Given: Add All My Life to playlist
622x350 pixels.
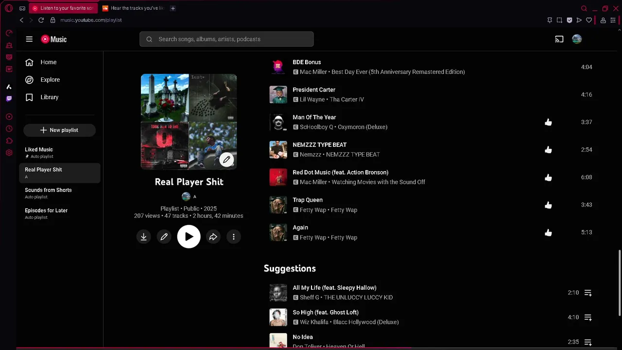Looking at the screenshot, I should click(588, 293).
